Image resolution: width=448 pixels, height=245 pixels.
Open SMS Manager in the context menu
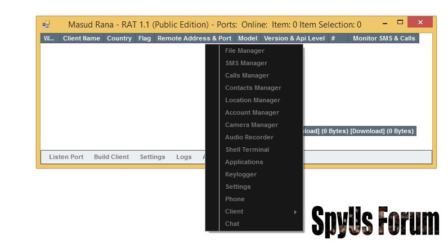click(246, 63)
